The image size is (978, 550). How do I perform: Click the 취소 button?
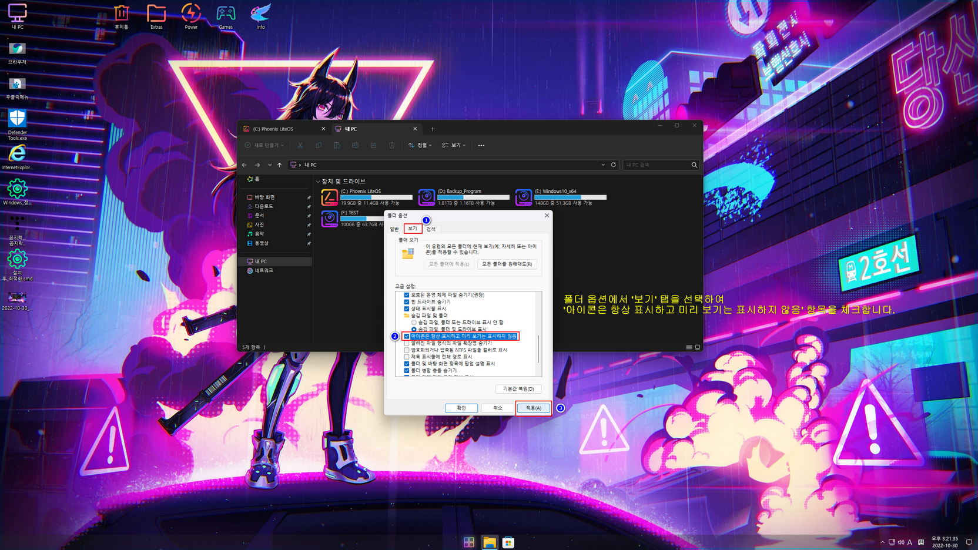pyautogui.click(x=498, y=408)
